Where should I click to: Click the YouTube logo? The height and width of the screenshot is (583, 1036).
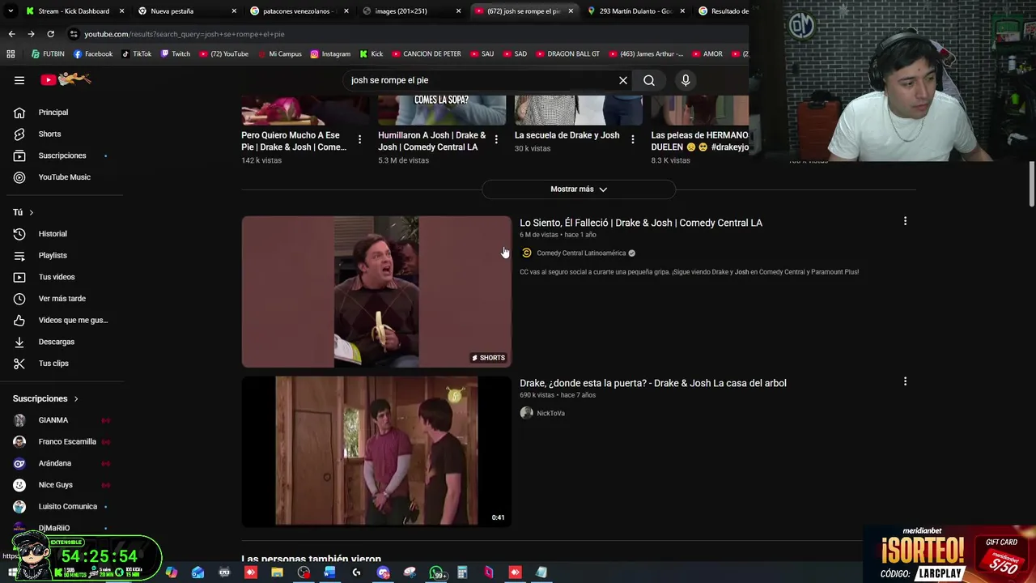(x=66, y=79)
